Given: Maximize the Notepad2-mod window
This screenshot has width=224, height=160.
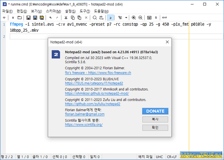Looking at the screenshot, I should [x=204, y=4].
